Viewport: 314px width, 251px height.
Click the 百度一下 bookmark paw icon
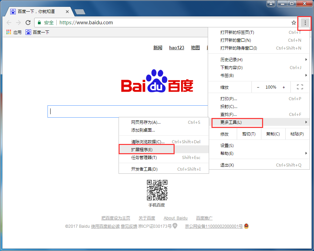(28, 32)
